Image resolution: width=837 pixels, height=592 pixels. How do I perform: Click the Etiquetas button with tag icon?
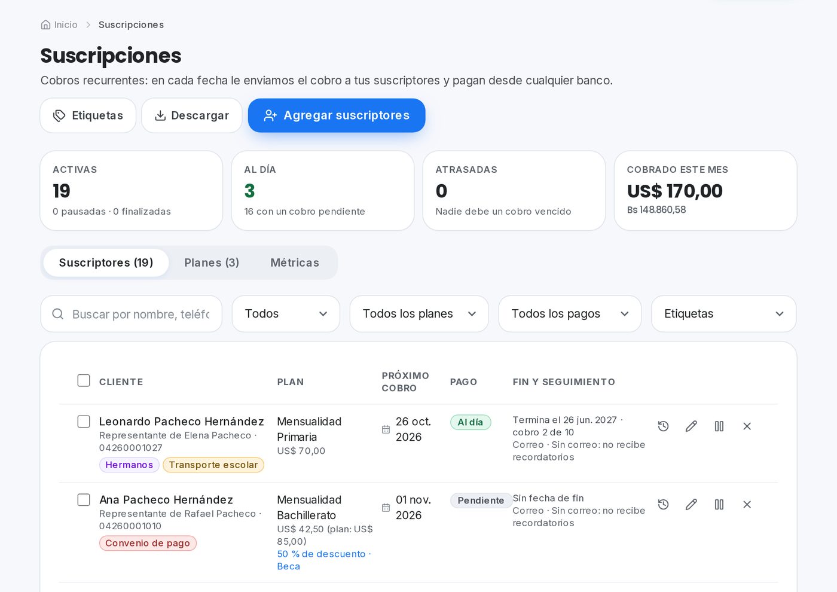pos(88,115)
